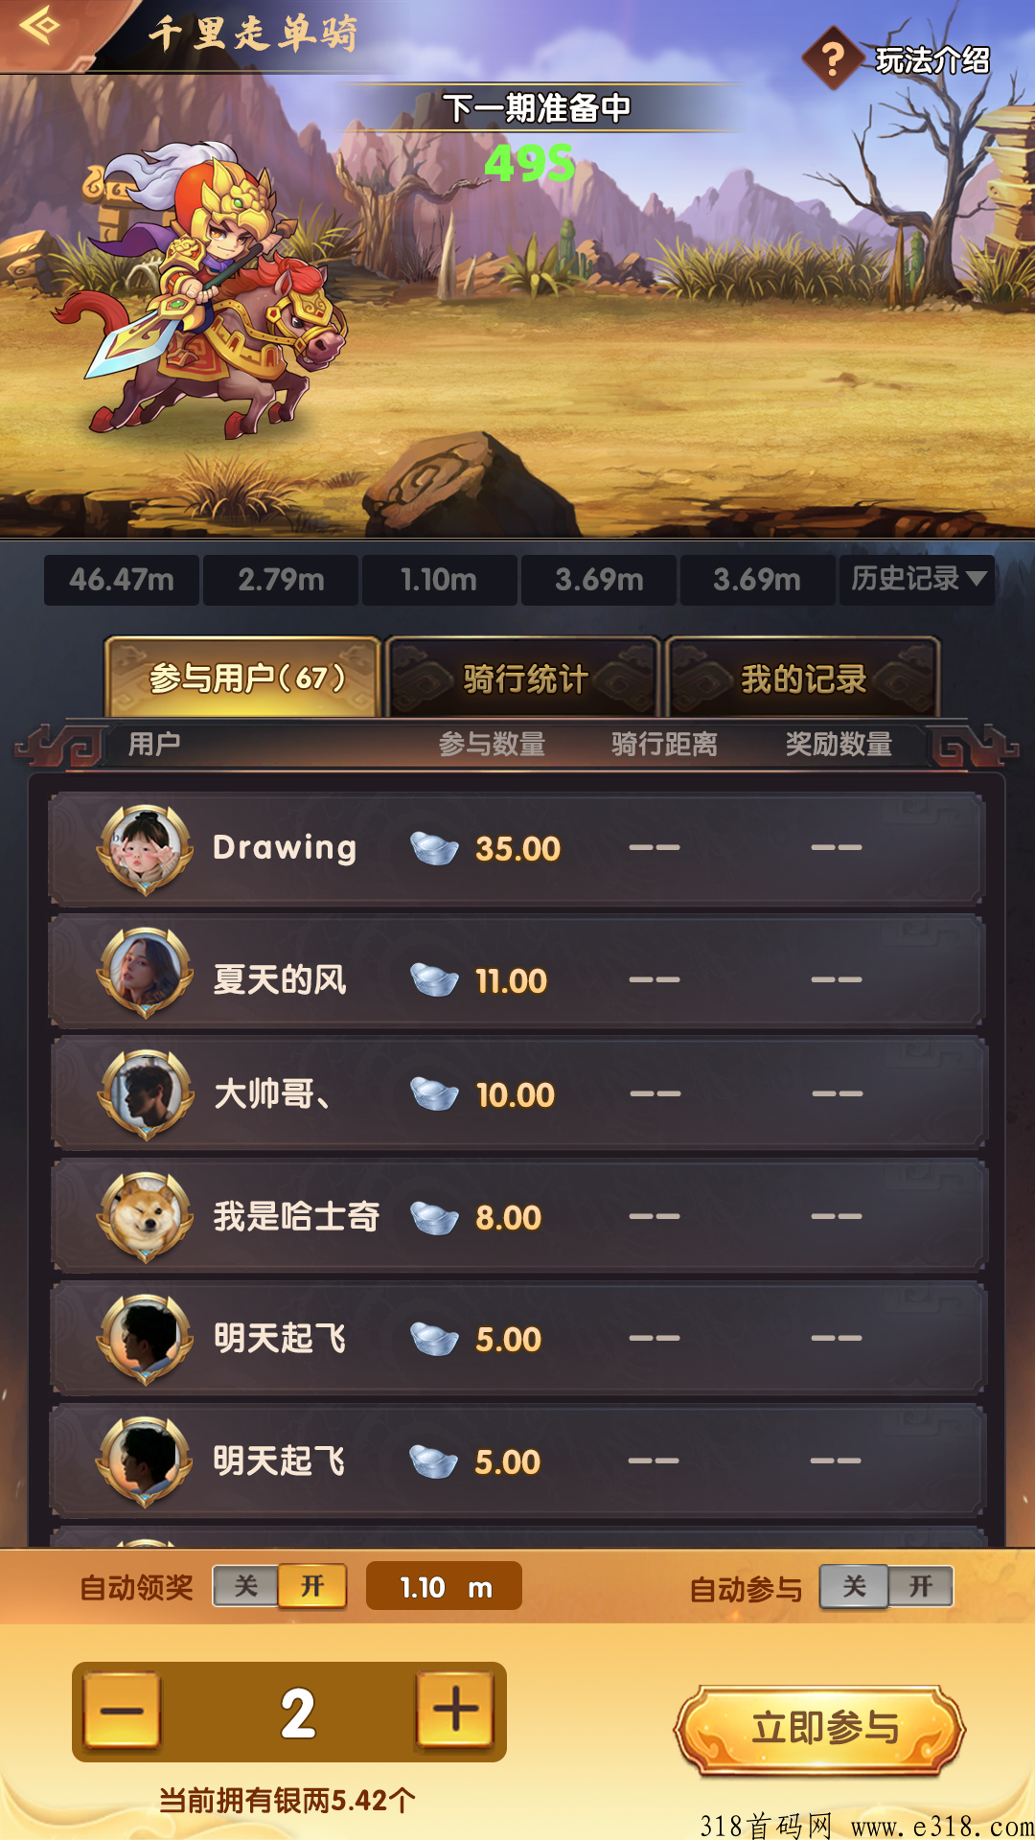Turn 自动参与 to 开
This screenshot has height=1840, width=1035.
point(920,1587)
